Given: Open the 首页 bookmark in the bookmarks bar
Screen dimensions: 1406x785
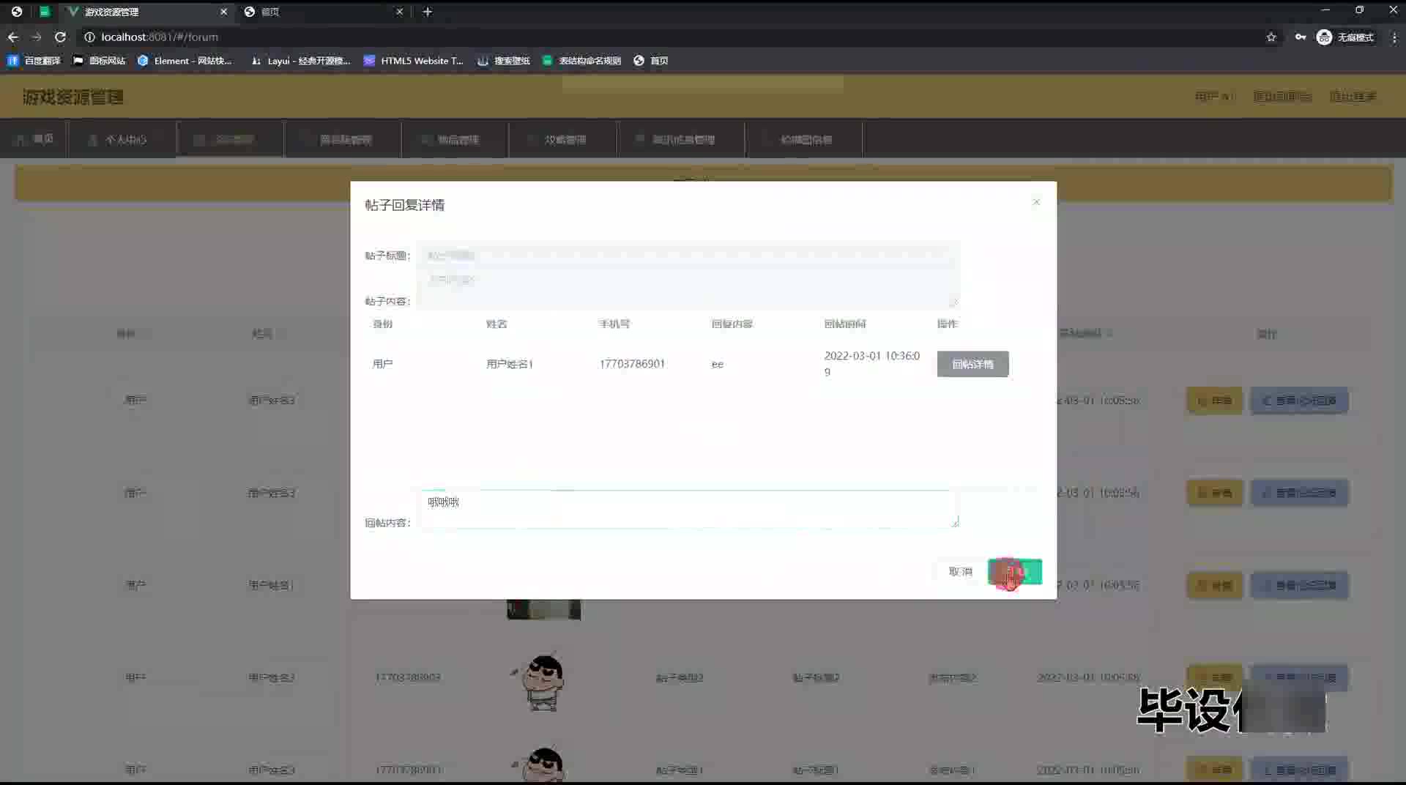Looking at the screenshot, I should [651, 61].
